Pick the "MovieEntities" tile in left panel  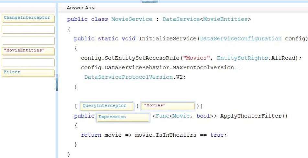coord(28,51)
